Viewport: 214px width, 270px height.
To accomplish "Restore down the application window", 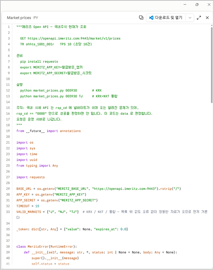I will 197,5.
